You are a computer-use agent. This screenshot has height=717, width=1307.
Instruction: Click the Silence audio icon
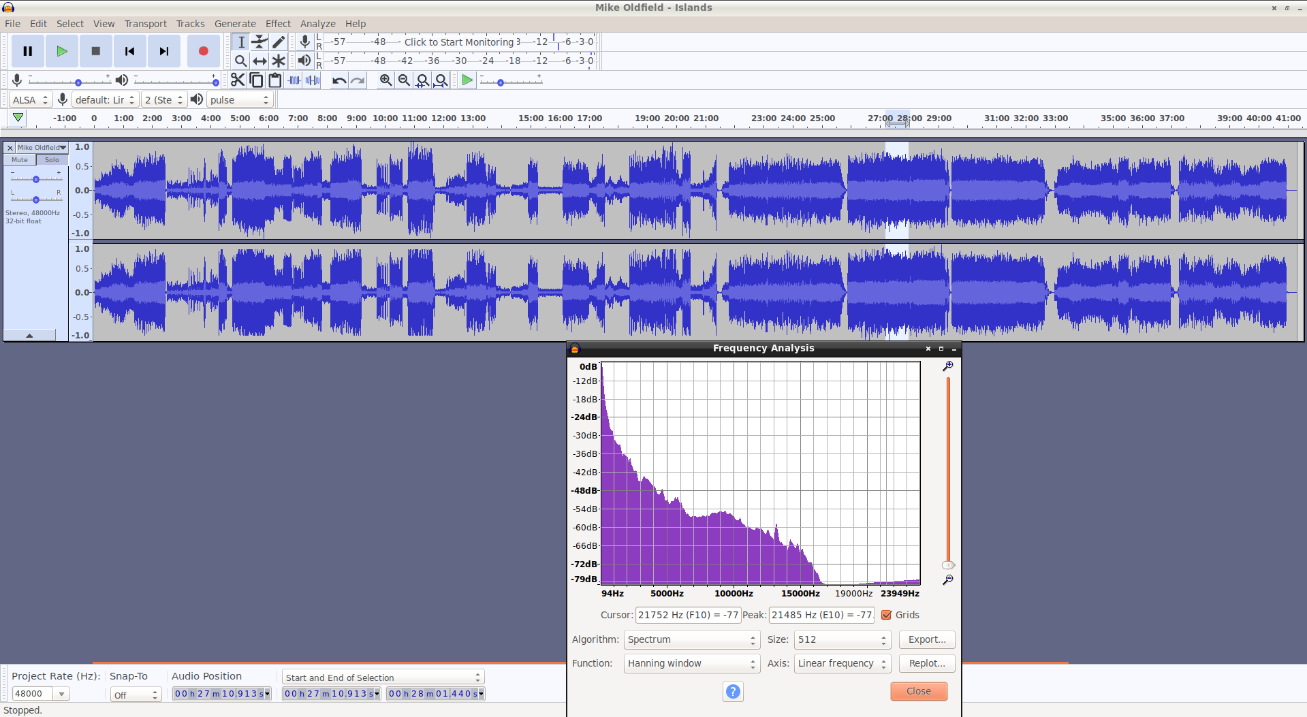click(x=312, y=80)
